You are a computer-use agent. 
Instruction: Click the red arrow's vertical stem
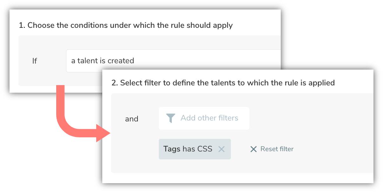tap(60, 104)
